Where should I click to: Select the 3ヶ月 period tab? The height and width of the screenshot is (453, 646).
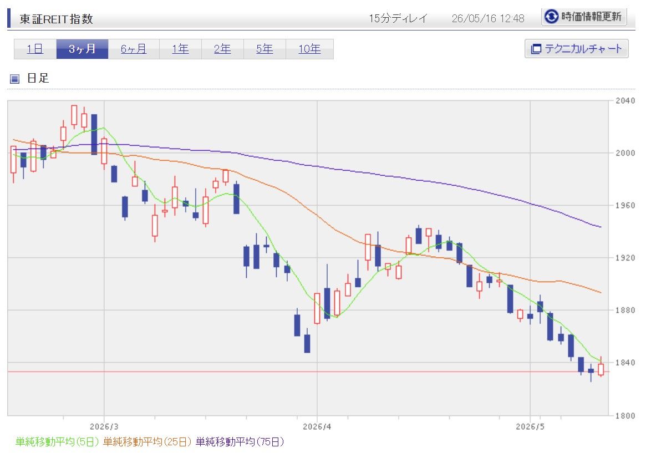(x=83, y=49)
